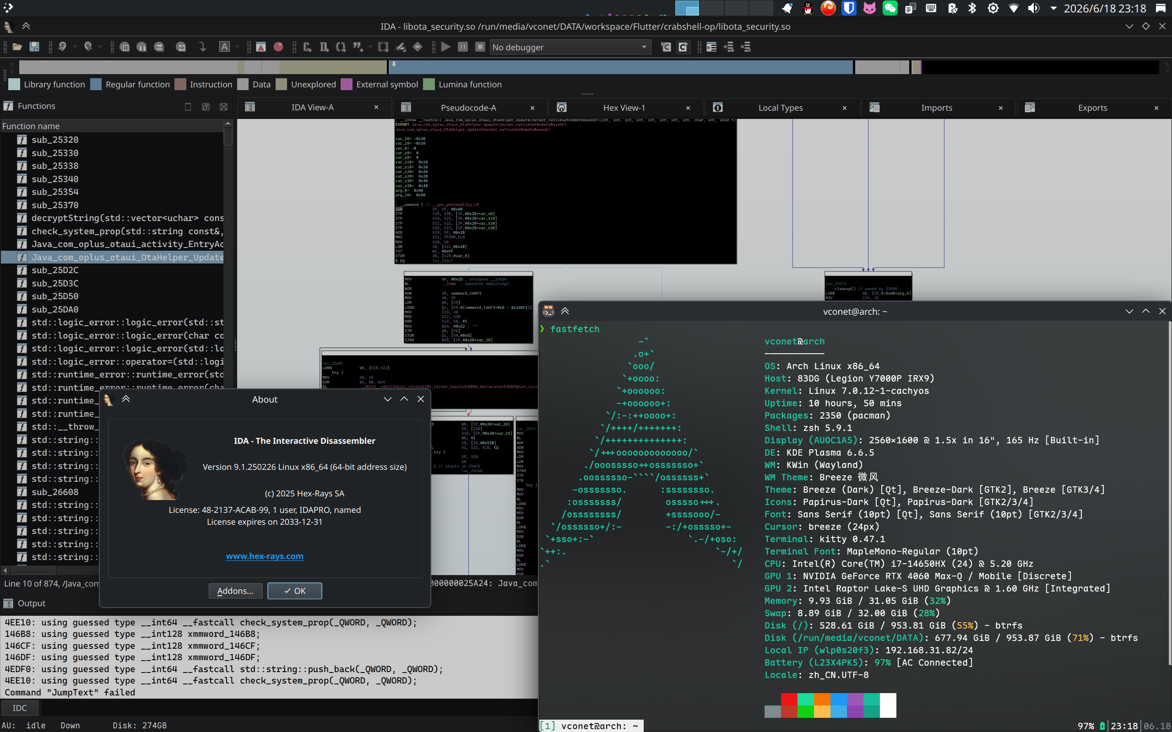
Task: Click the diamond-shaped toolbar icon
Action: point(418,47)
